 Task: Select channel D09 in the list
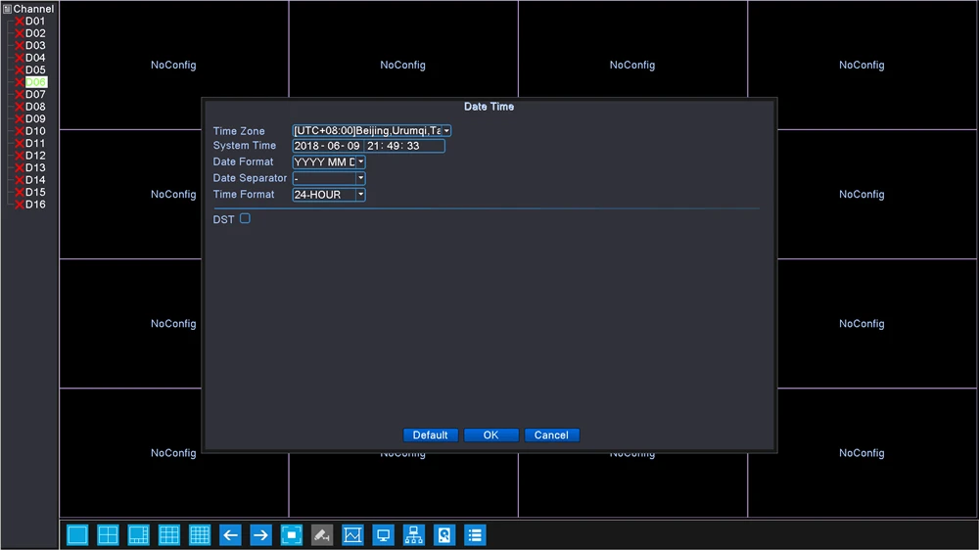[x=35, y=118]
